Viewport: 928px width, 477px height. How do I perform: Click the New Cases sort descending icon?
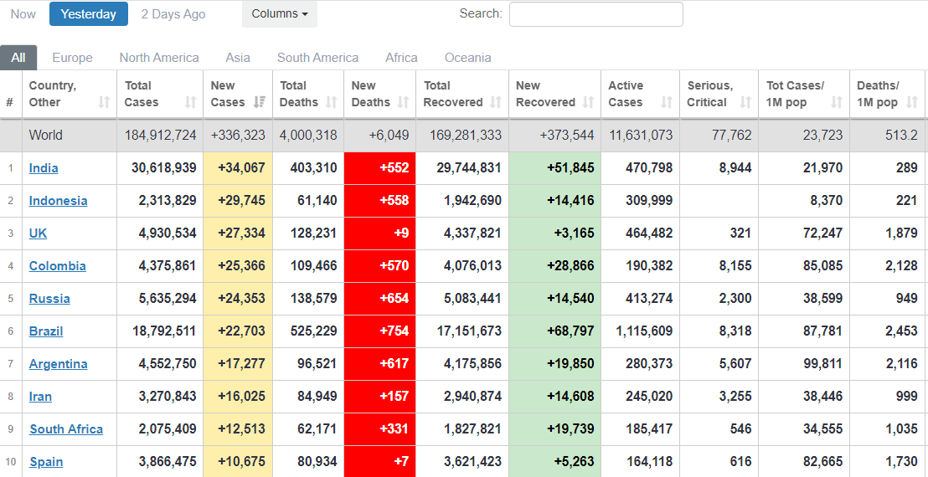point(260,102)
